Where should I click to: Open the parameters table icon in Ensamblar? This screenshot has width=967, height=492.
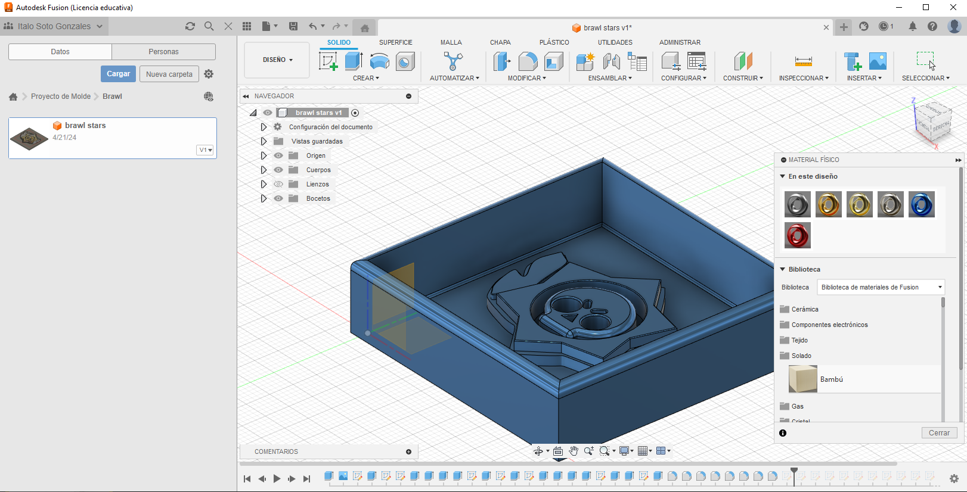point(637,61)
